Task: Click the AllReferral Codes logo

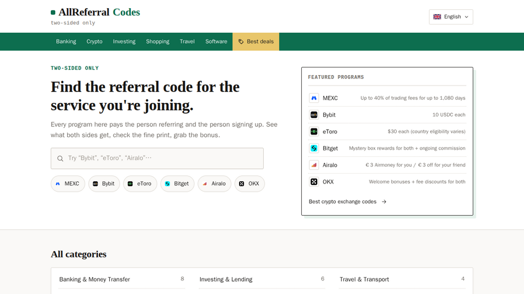Action: point(95,13)
